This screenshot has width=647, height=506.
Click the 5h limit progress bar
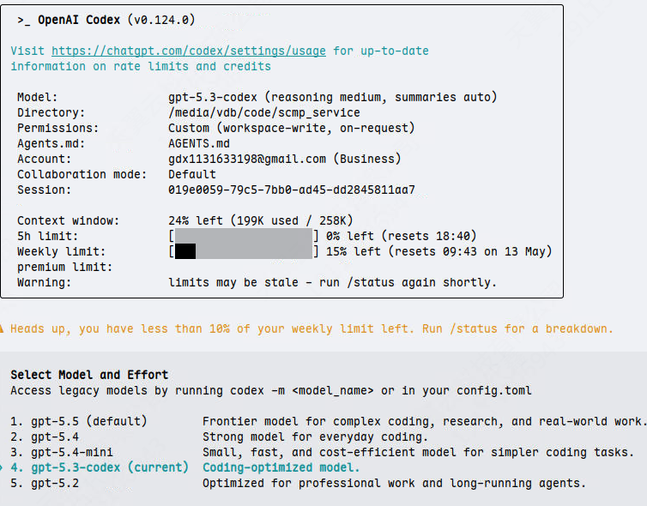[244, 236]
